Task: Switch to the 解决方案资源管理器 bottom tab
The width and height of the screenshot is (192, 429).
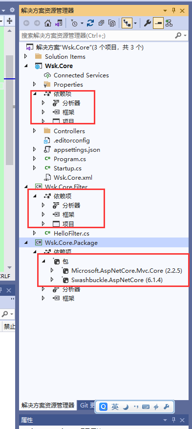Action: point(48,405)
